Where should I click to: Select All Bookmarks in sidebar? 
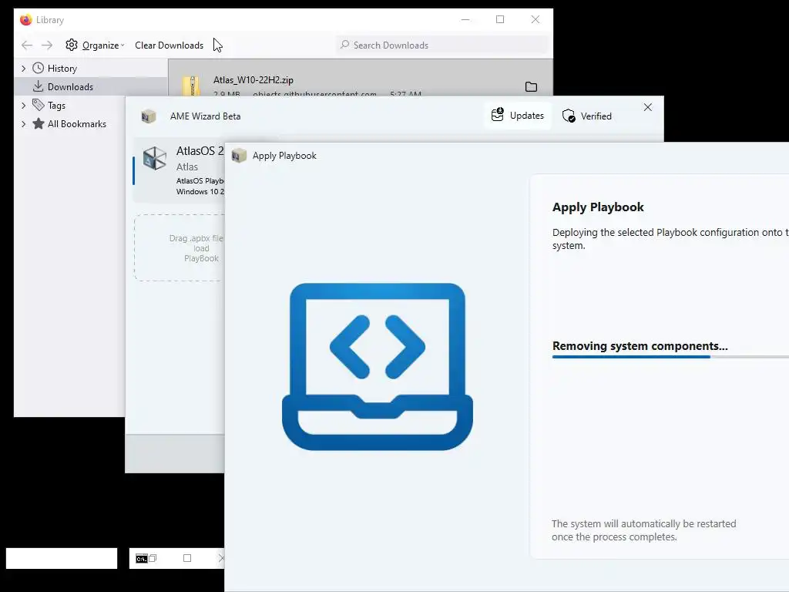(x=76, y=124)
